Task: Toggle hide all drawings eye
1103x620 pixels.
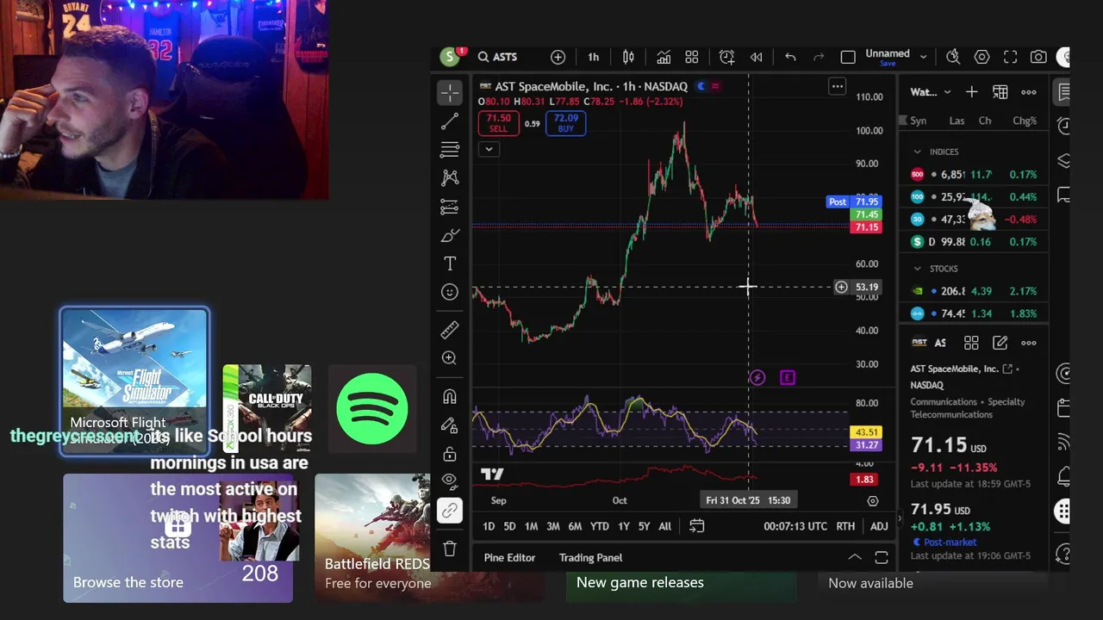Action: coord(450,480)
